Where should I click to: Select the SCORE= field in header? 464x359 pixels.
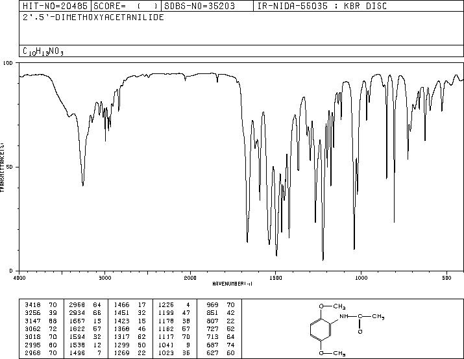coord(126,6)
